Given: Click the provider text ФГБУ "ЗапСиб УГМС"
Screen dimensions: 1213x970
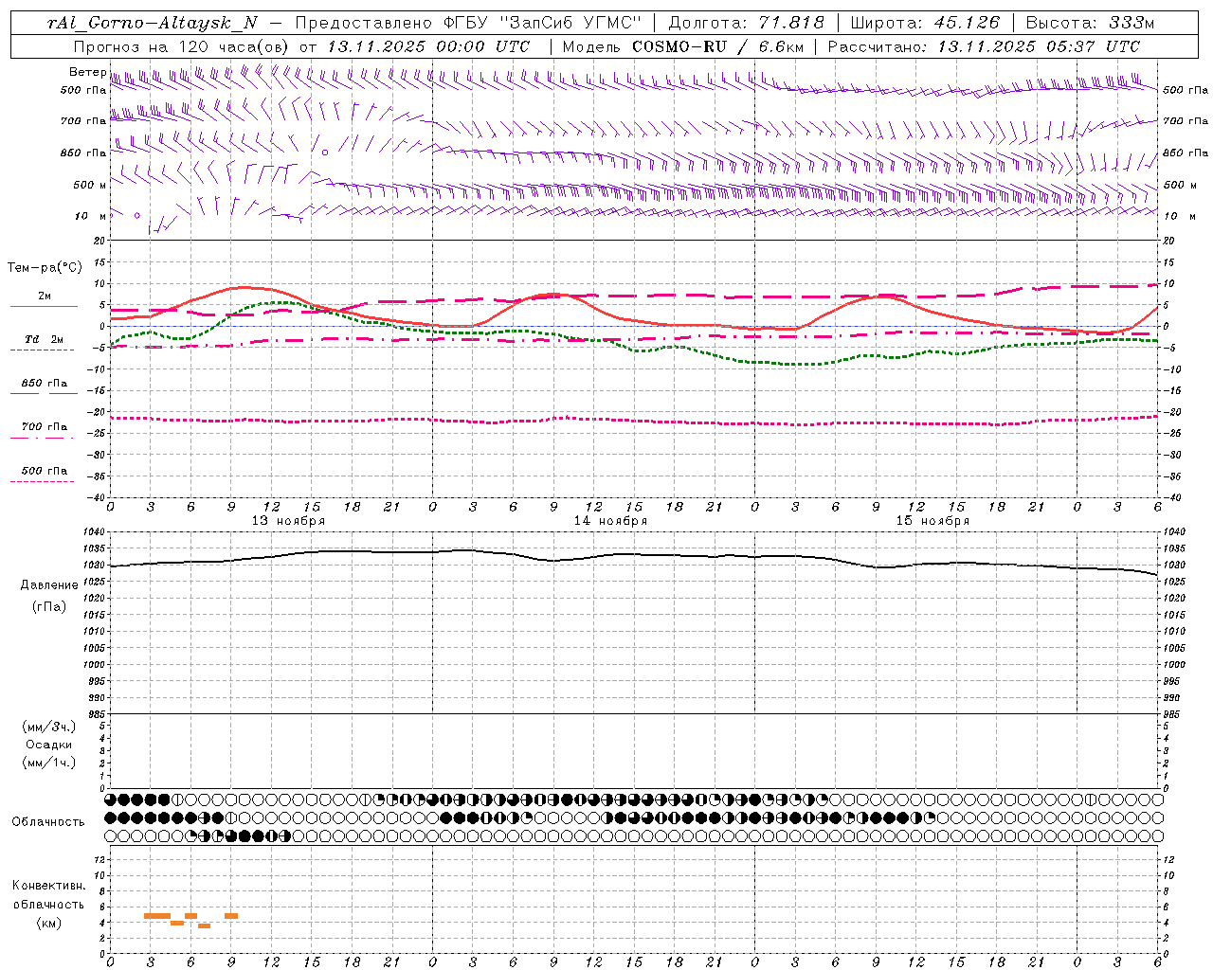Looking at the screenshot, I should 543,24.
